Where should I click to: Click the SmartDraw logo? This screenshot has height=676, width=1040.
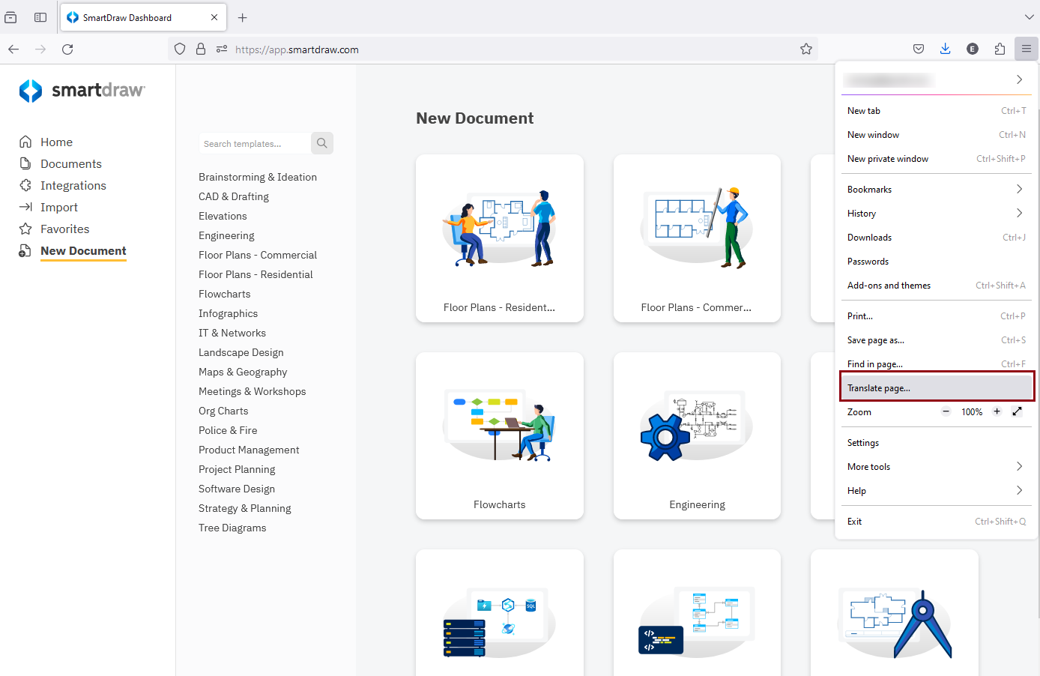(82, 91)
